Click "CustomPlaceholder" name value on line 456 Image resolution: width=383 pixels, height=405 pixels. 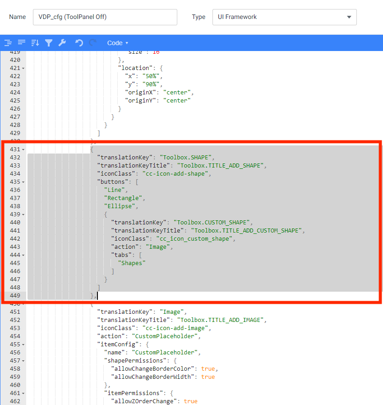(x=165, y=353)
